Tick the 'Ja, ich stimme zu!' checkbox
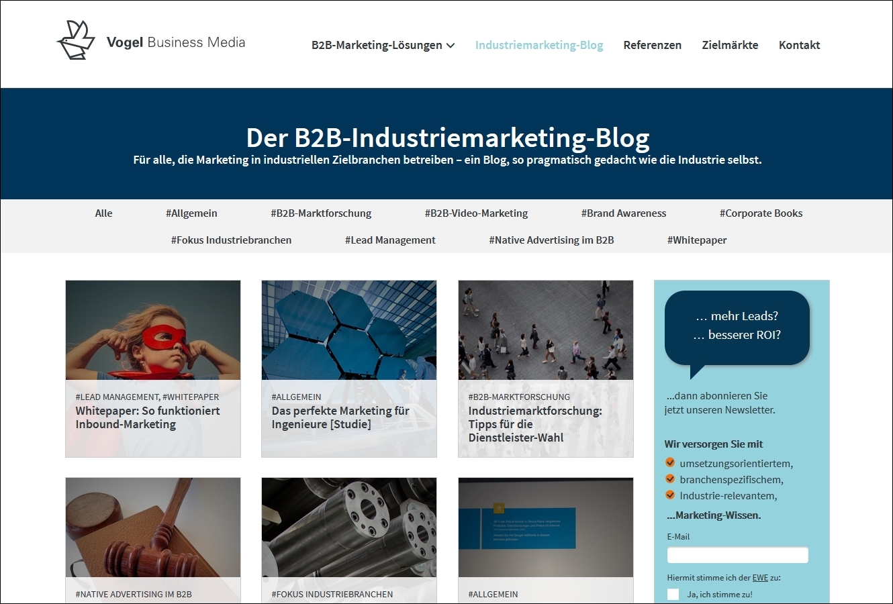893x604 pixels. 673,594
